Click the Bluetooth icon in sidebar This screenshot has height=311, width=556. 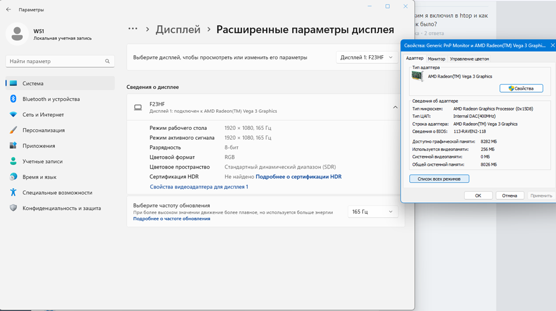[x=14, y=99]
